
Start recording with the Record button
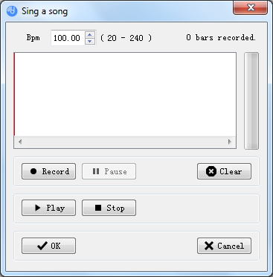click(48, 171)
